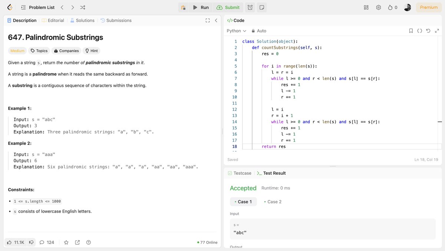445x251 pixels.
Task: Expand code editor to fullscreen
Action: 436,31
